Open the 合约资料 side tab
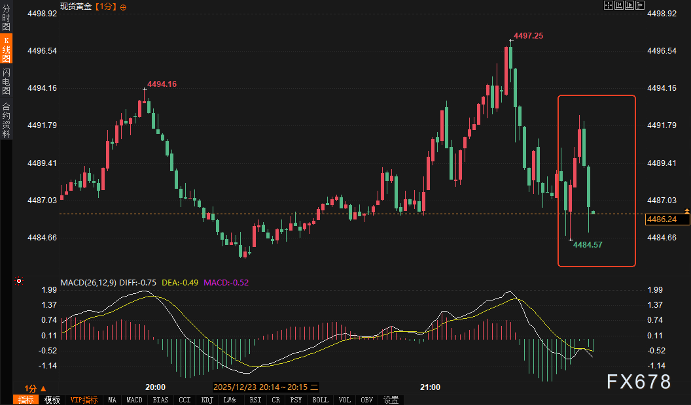Screen dimensions: 691x405 click(x=6, y=120)
